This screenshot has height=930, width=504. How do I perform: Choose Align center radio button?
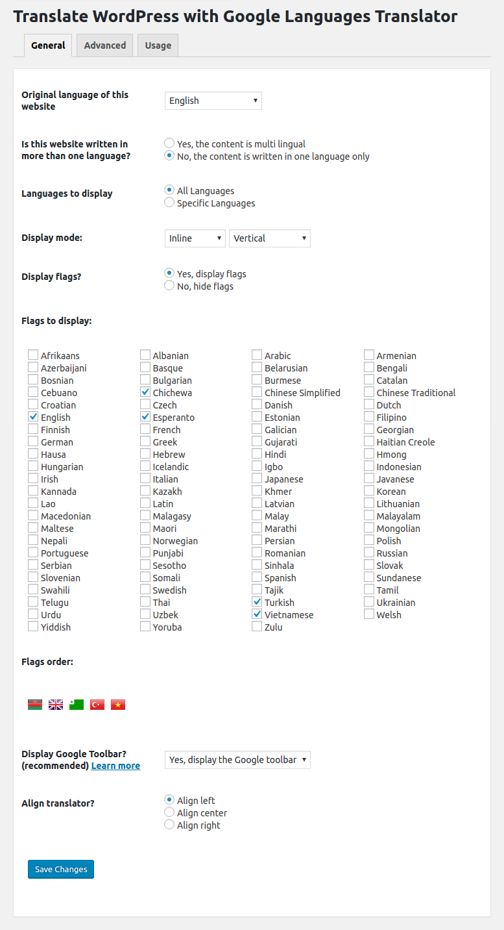pos(170,812)
